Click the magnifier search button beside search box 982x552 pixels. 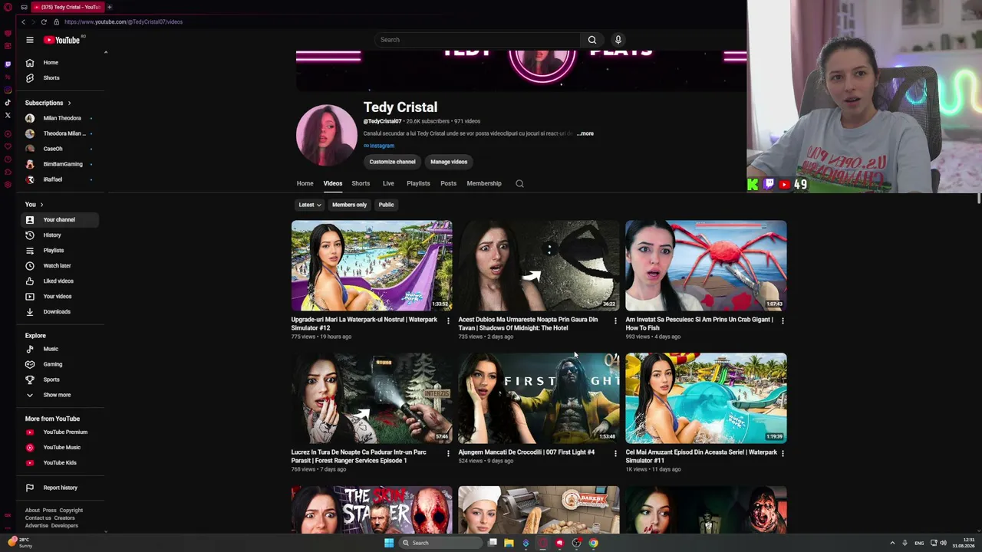592,40
